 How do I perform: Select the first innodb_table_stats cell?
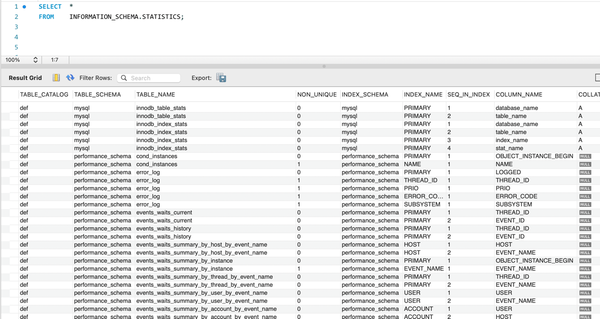(160, 108)
